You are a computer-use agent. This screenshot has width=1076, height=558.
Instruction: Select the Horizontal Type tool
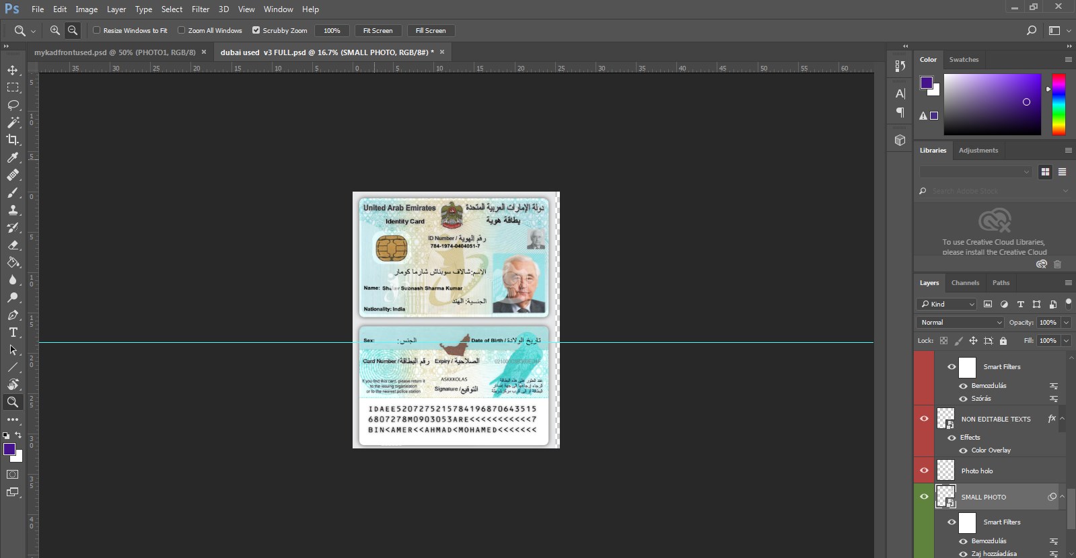tap(13, 332)
